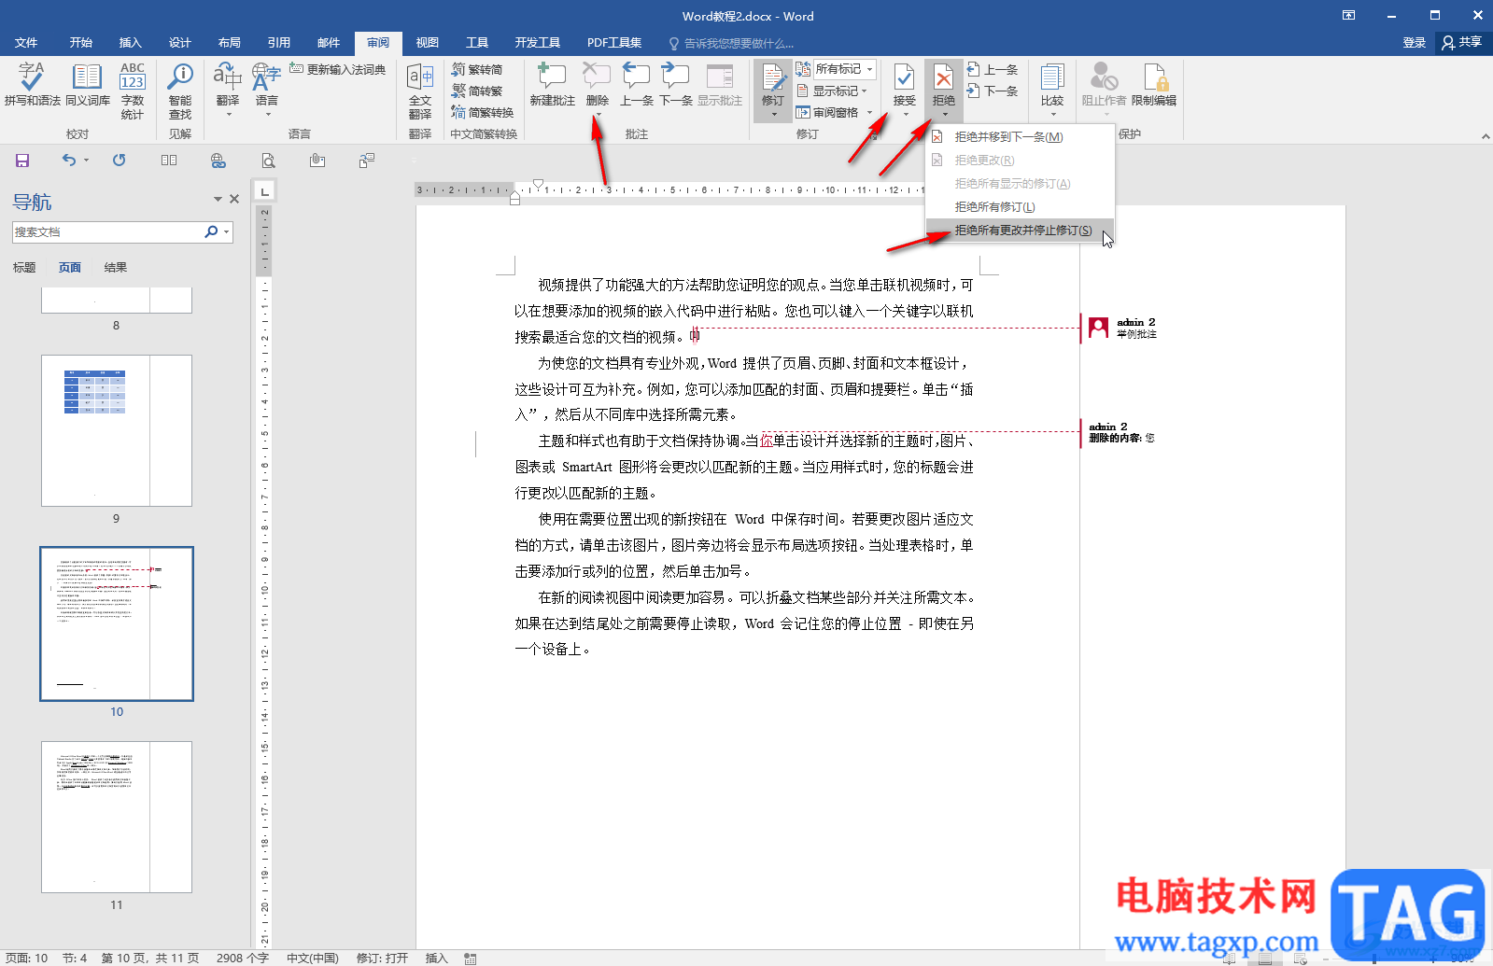Click the Reject (拒绝) change icon
The image size is (1493, 966).
(944, 78)
